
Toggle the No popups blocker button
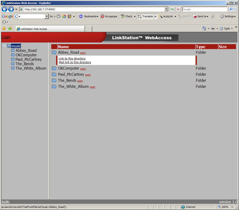[109, 16]
